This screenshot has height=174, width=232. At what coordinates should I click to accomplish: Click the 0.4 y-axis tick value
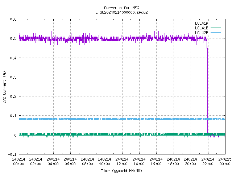point(13,58)
